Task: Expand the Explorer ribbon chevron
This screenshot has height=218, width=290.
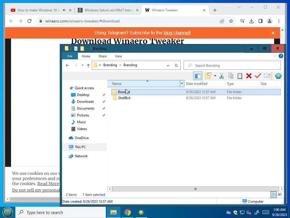Action: click(x=275, y=56)
